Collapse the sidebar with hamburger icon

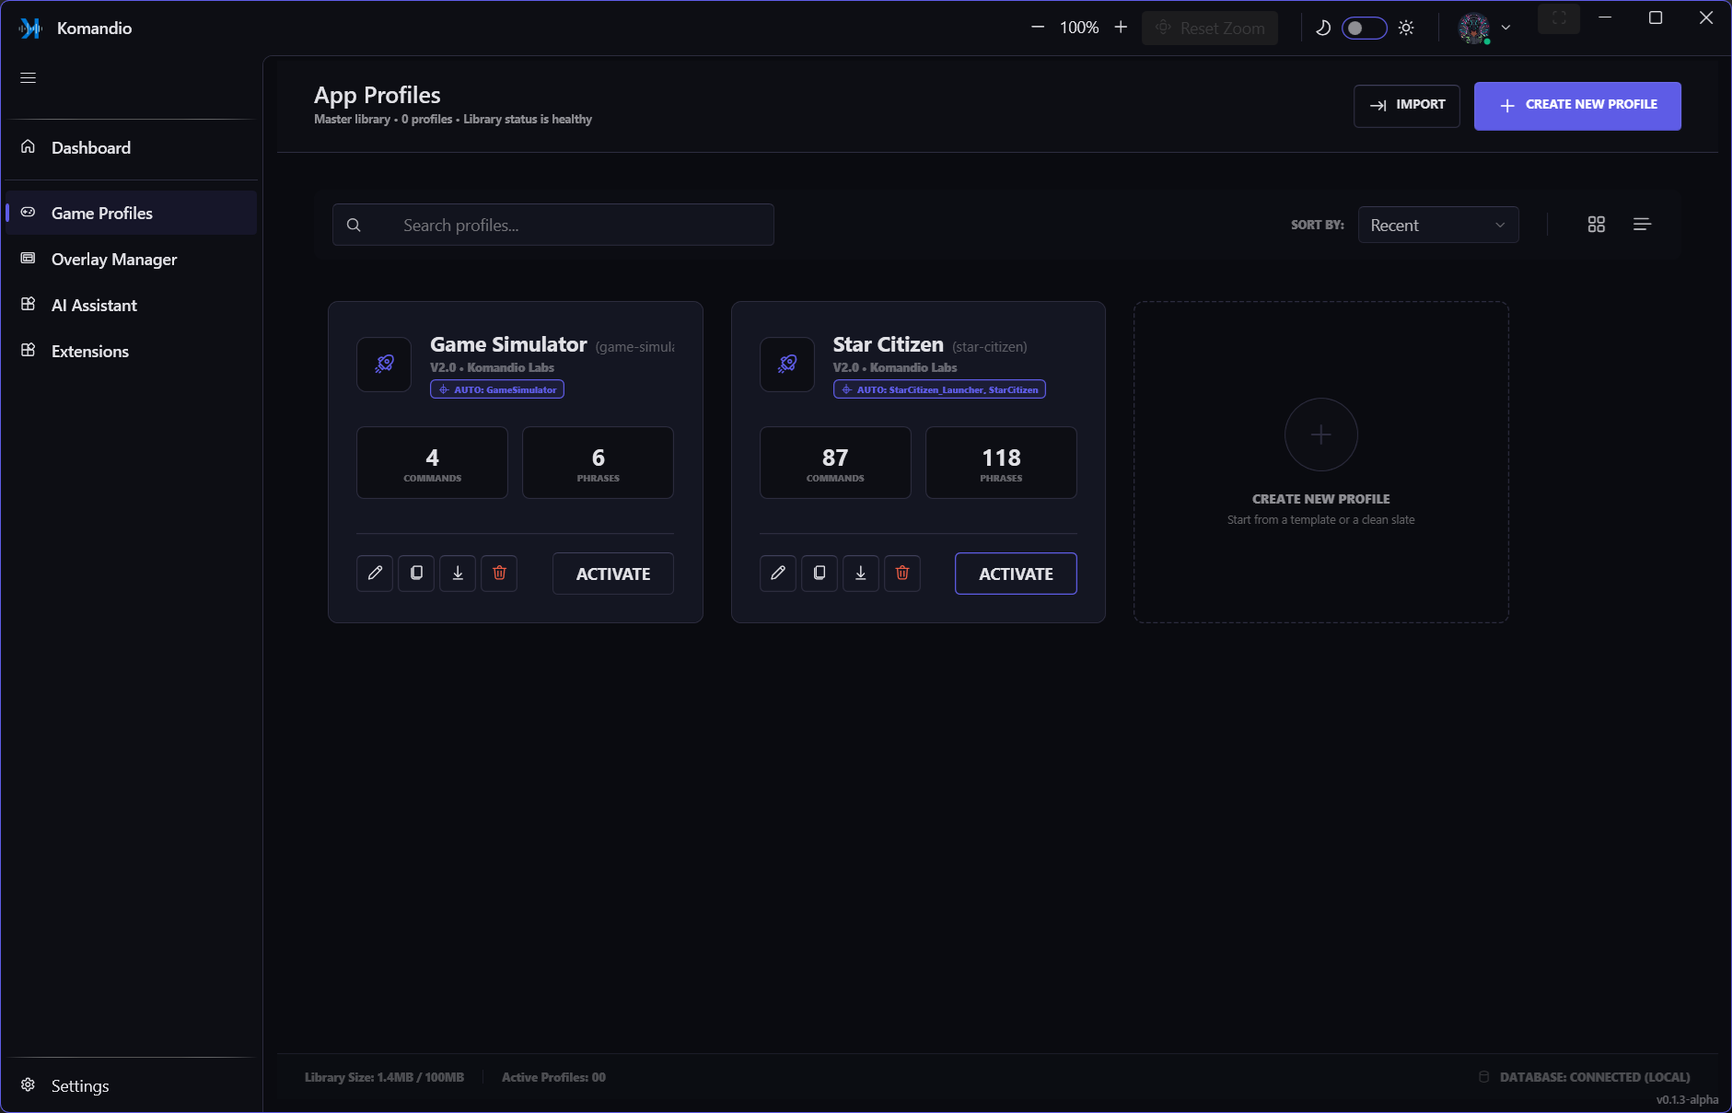[x=29, y=77]
